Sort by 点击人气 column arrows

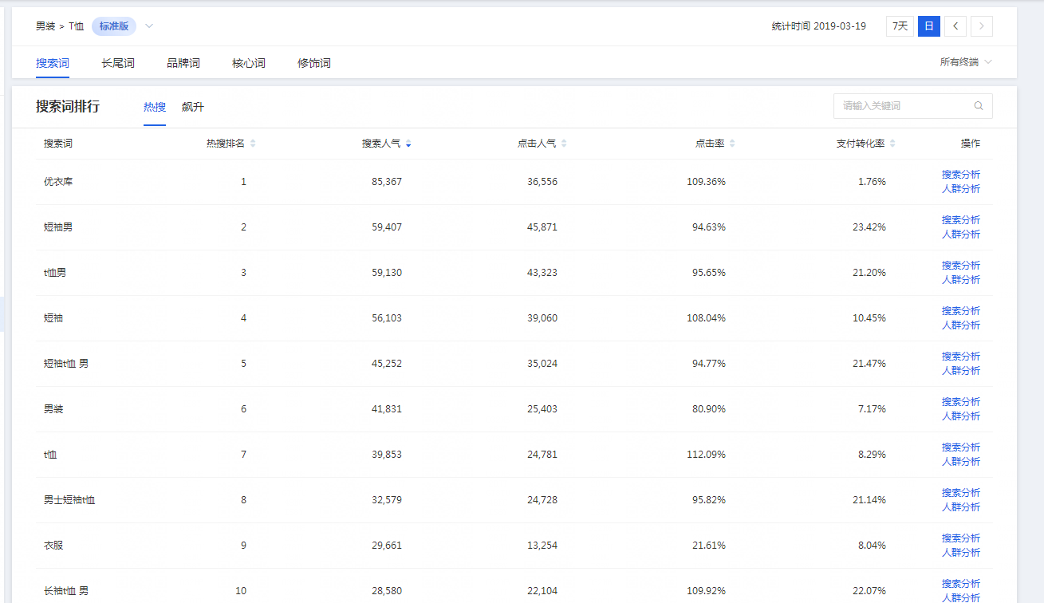(564, 144)
